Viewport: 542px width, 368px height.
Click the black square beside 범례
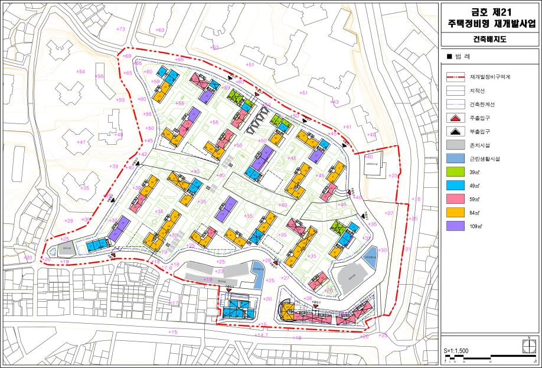point(449,56)
